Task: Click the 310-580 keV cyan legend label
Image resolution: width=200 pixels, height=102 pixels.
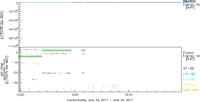Action: click(189, 79)
